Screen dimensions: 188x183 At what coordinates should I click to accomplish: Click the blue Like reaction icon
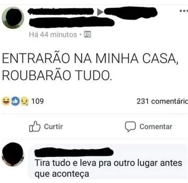click(15, 101)
